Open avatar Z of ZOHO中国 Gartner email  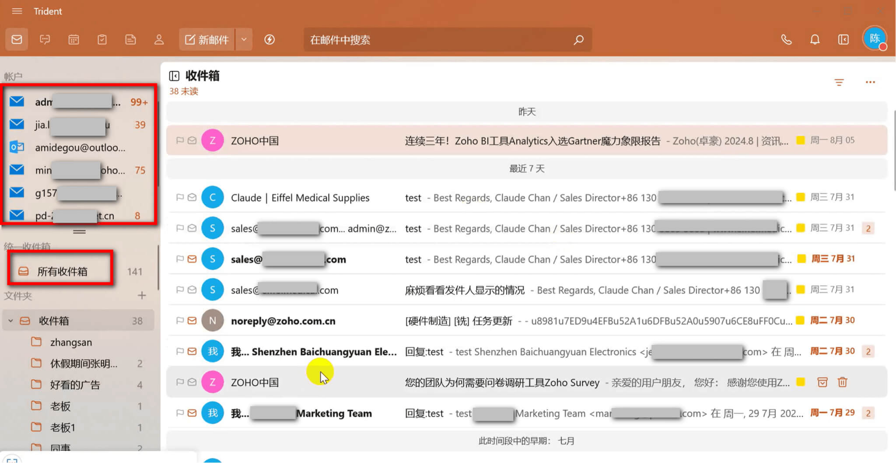click(x=213, y=140)
